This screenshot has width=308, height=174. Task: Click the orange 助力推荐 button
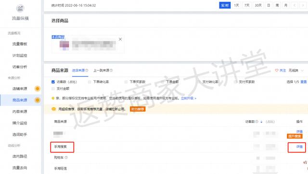point(138,109)
